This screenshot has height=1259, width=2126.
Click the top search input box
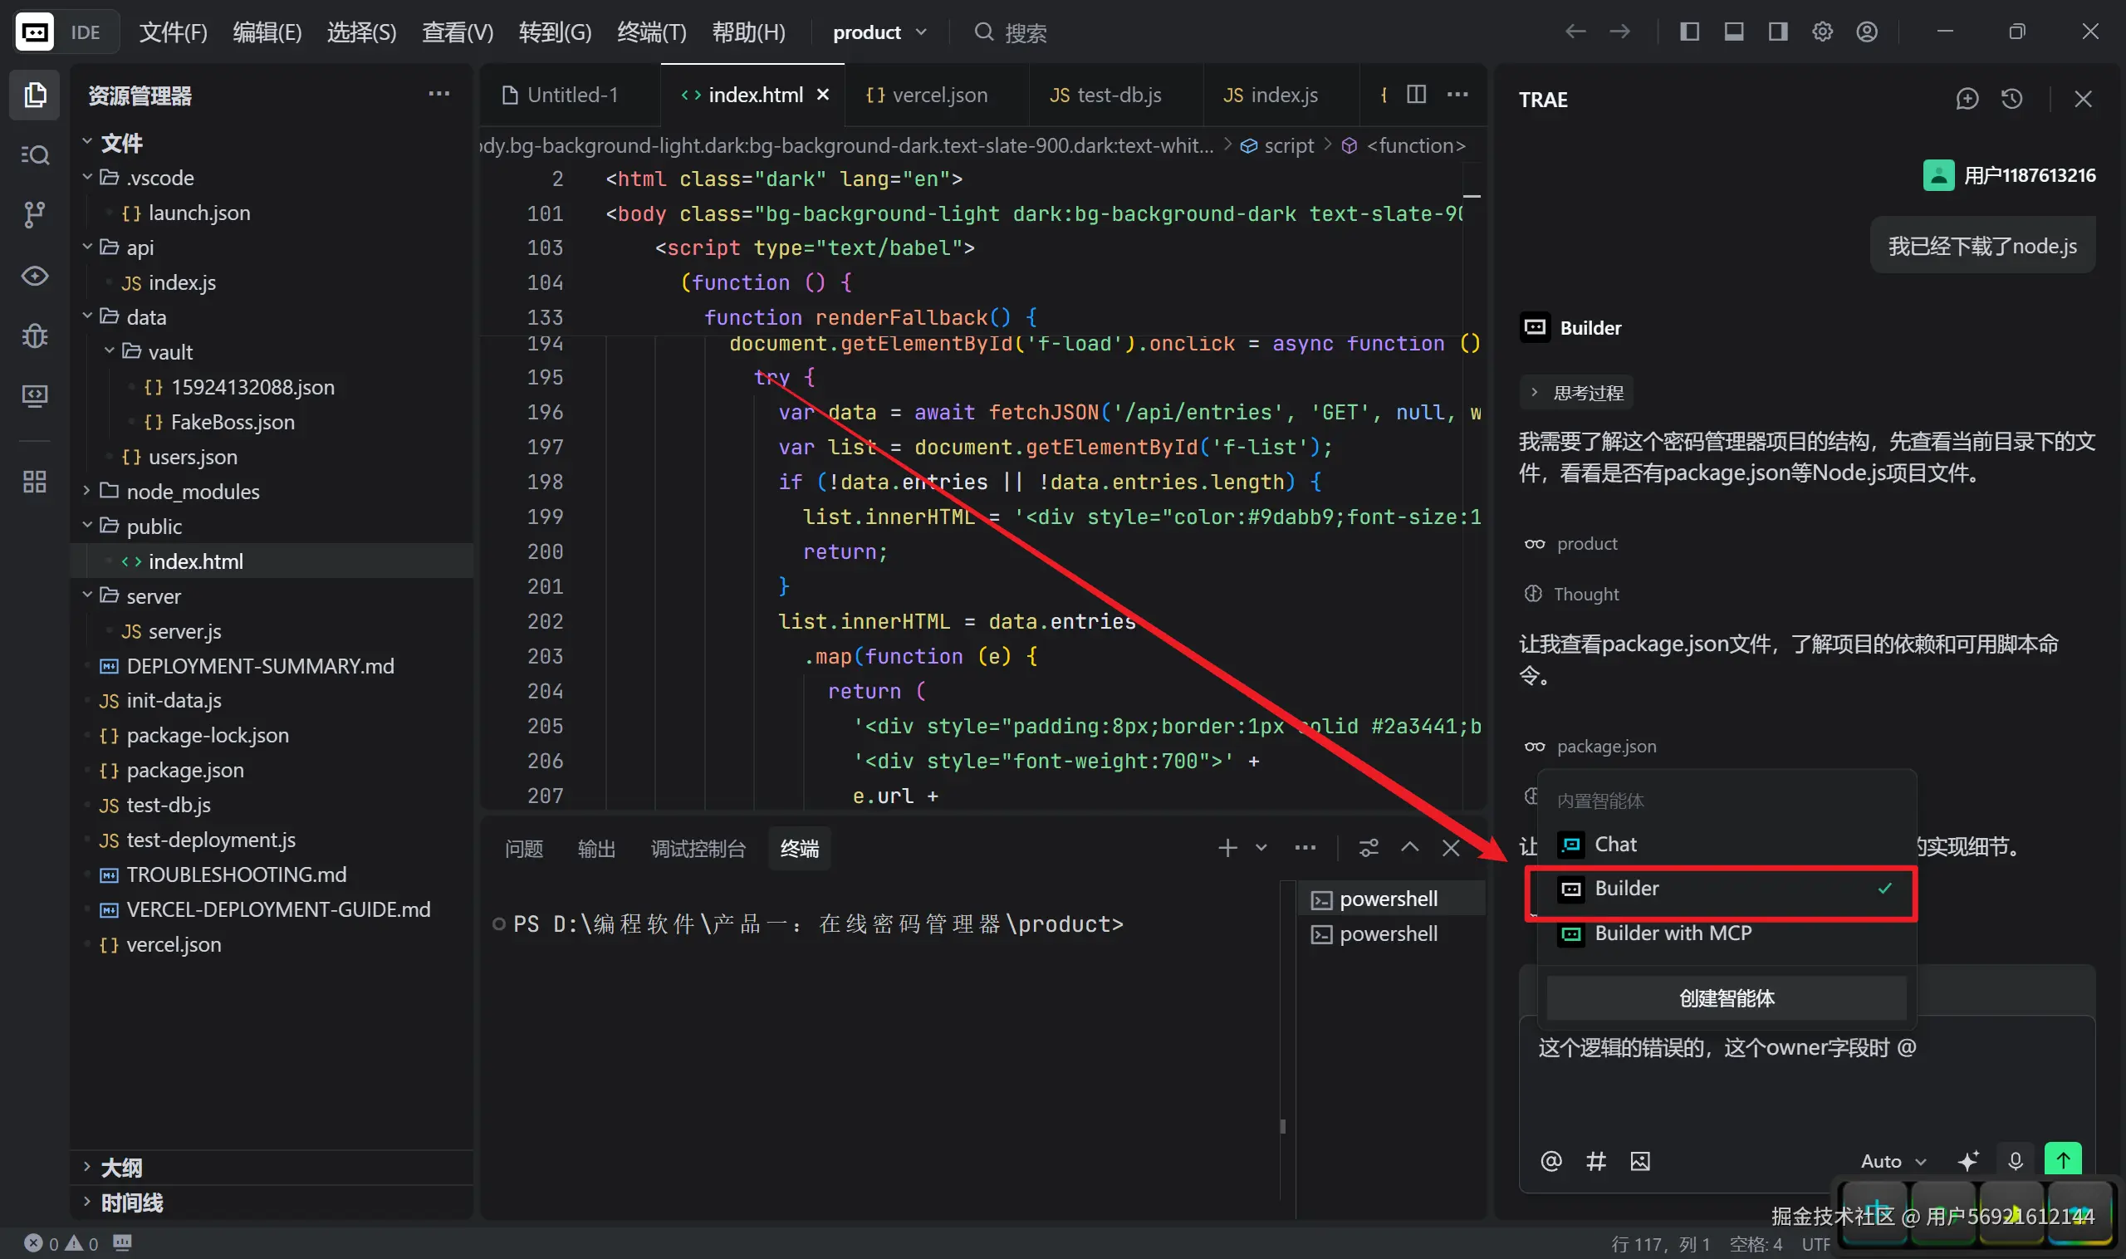[1025, 32]
